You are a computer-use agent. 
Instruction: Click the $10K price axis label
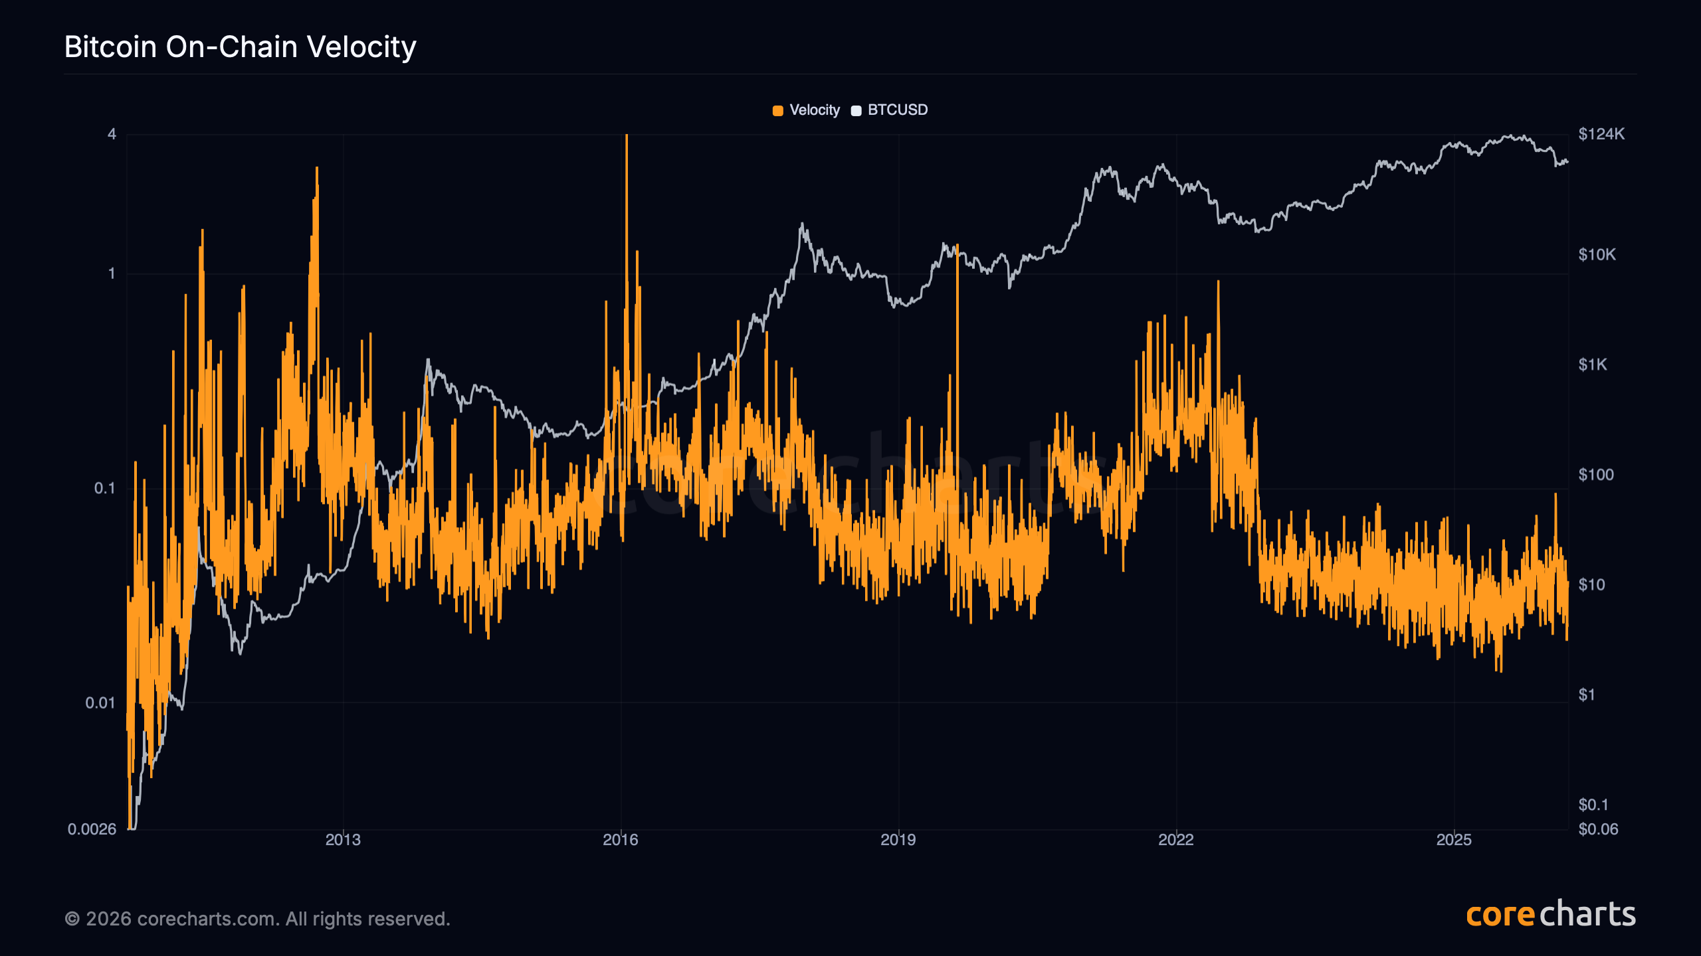click(x=1597, y=255)
